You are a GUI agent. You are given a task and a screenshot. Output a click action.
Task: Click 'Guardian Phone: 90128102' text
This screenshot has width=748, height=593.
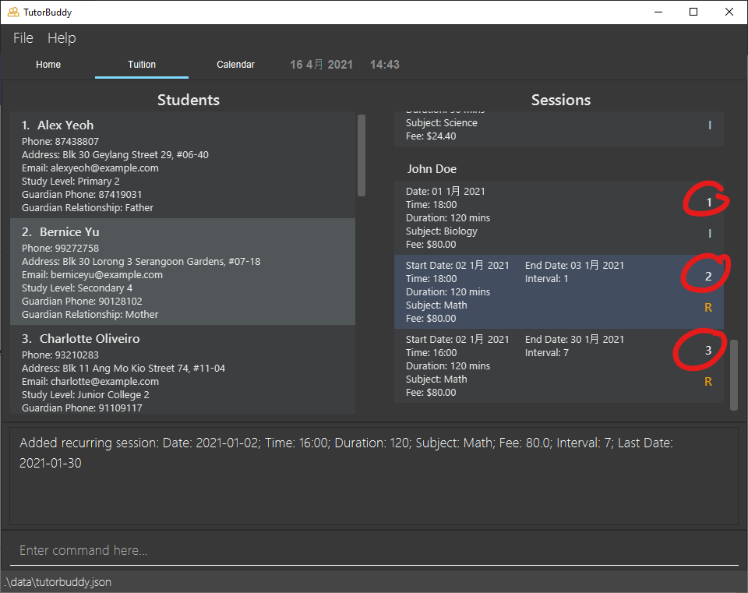pyautogui.click(x=82, y=302)
